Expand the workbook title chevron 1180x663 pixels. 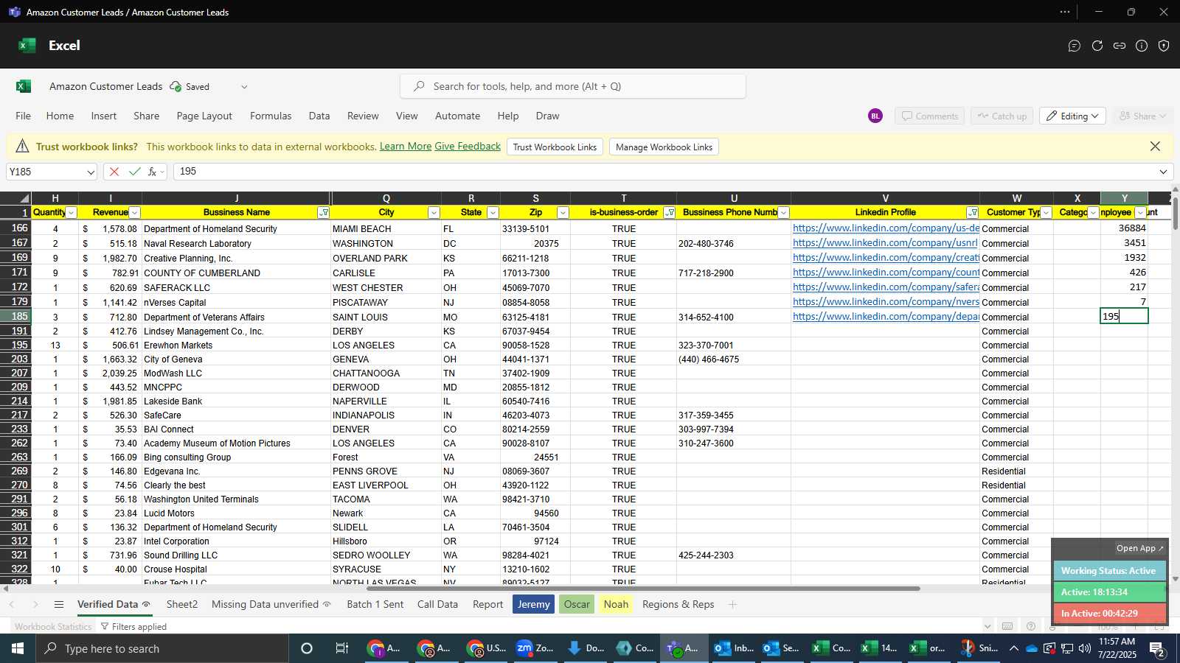click(244, 87)
